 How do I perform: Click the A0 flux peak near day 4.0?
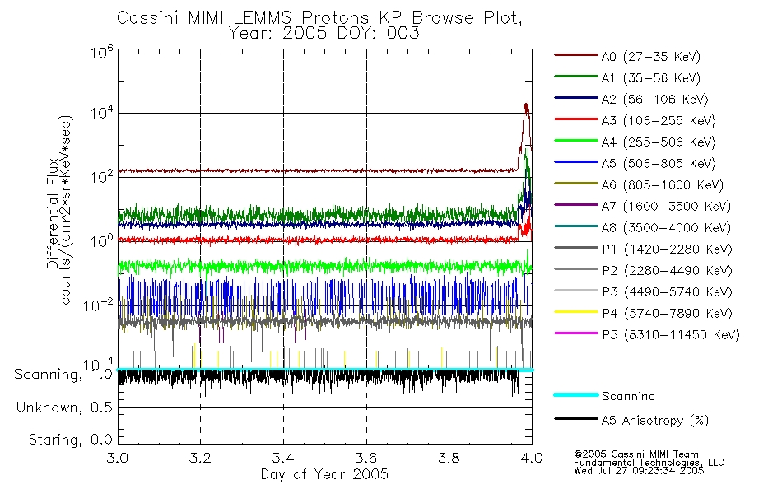(526, 105)
